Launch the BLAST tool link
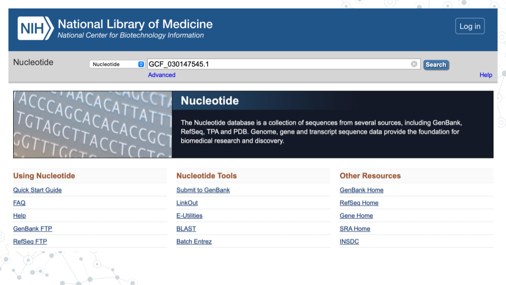This screenshot has width=506, height=285. 186,229
